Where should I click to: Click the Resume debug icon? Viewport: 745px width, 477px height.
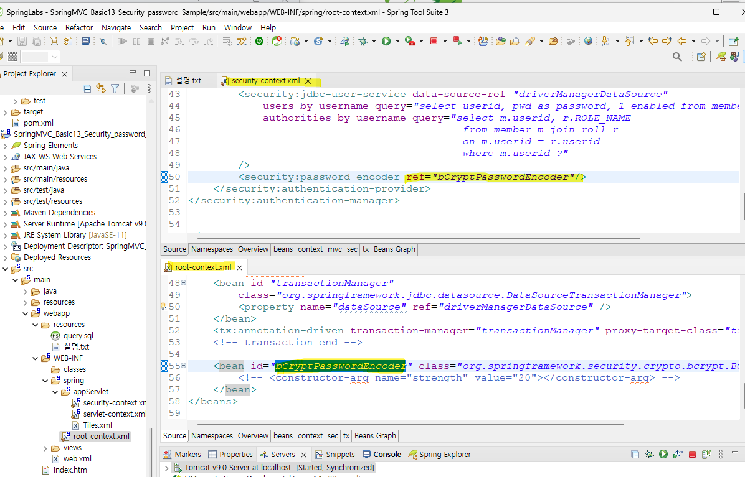tap(122, 41)
